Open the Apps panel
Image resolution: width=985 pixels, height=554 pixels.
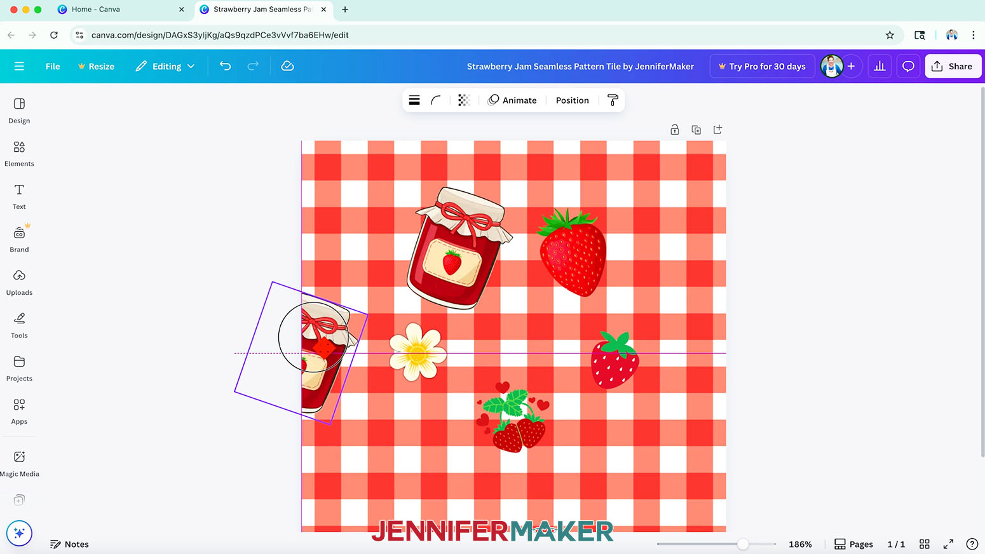point(19,412)
